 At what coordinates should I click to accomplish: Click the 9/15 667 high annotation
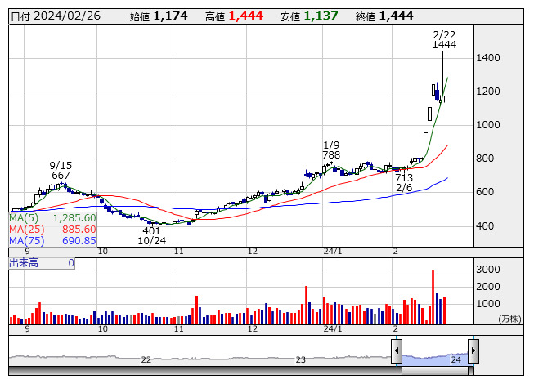click(x=61, y=170)
